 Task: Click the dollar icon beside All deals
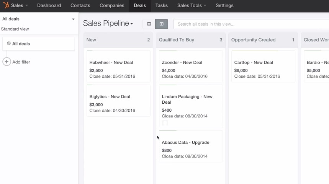(9, 44)
